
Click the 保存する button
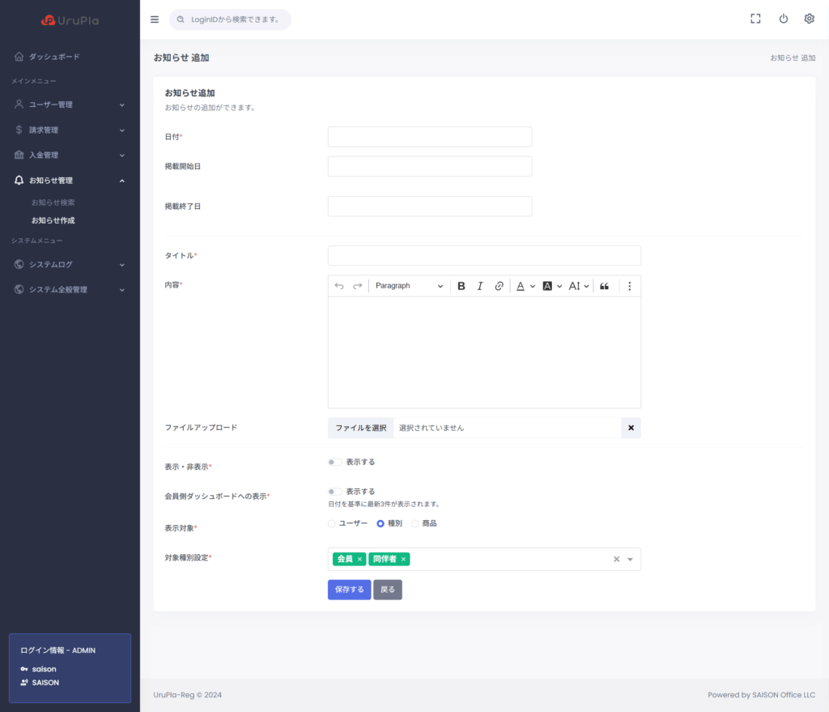(x=349, y=590)
